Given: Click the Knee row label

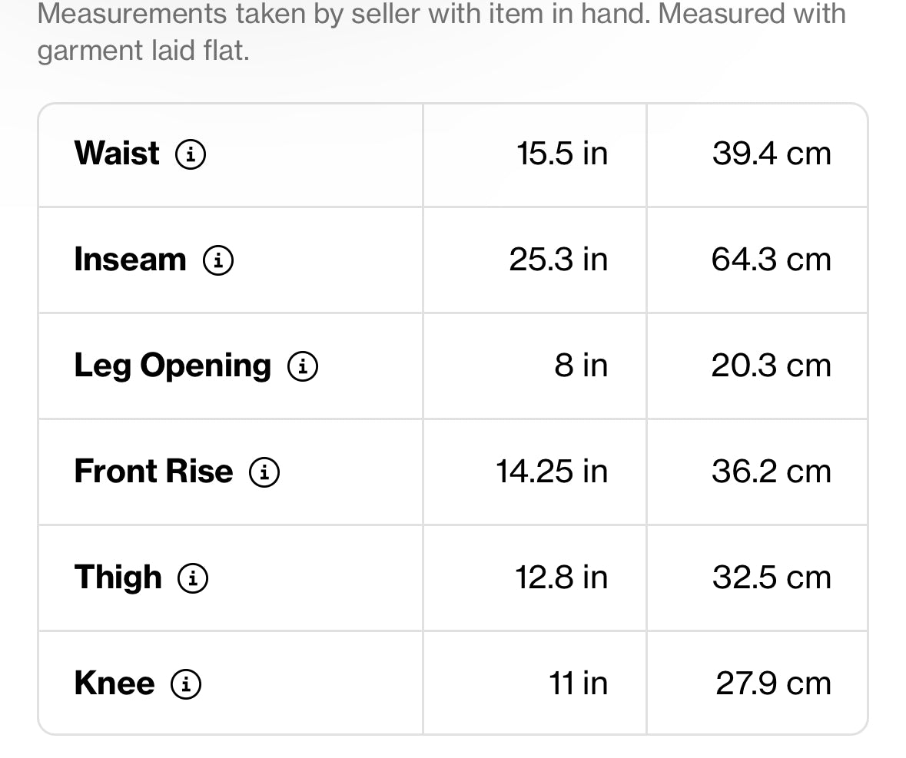Looking at the screenshot, I should [x=114, y=684].
